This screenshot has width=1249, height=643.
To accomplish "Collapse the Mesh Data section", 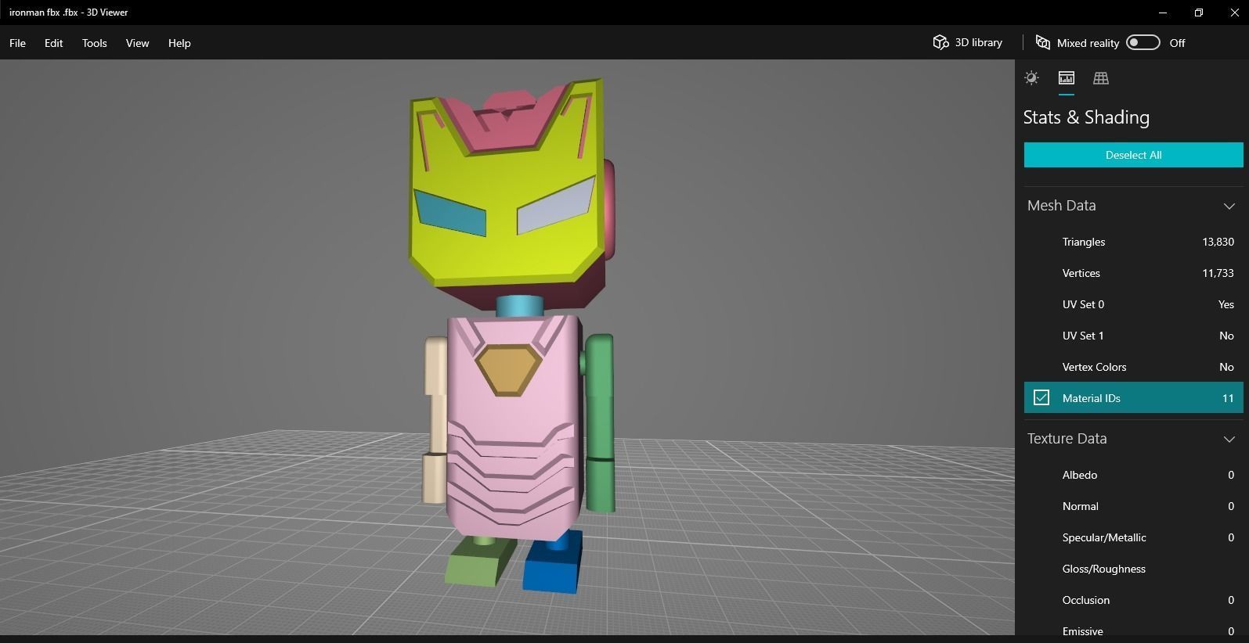I will 1229,206.
